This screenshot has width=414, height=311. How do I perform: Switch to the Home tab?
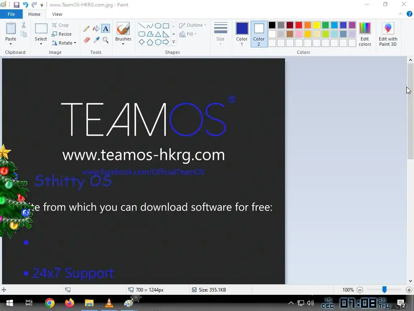34,14
